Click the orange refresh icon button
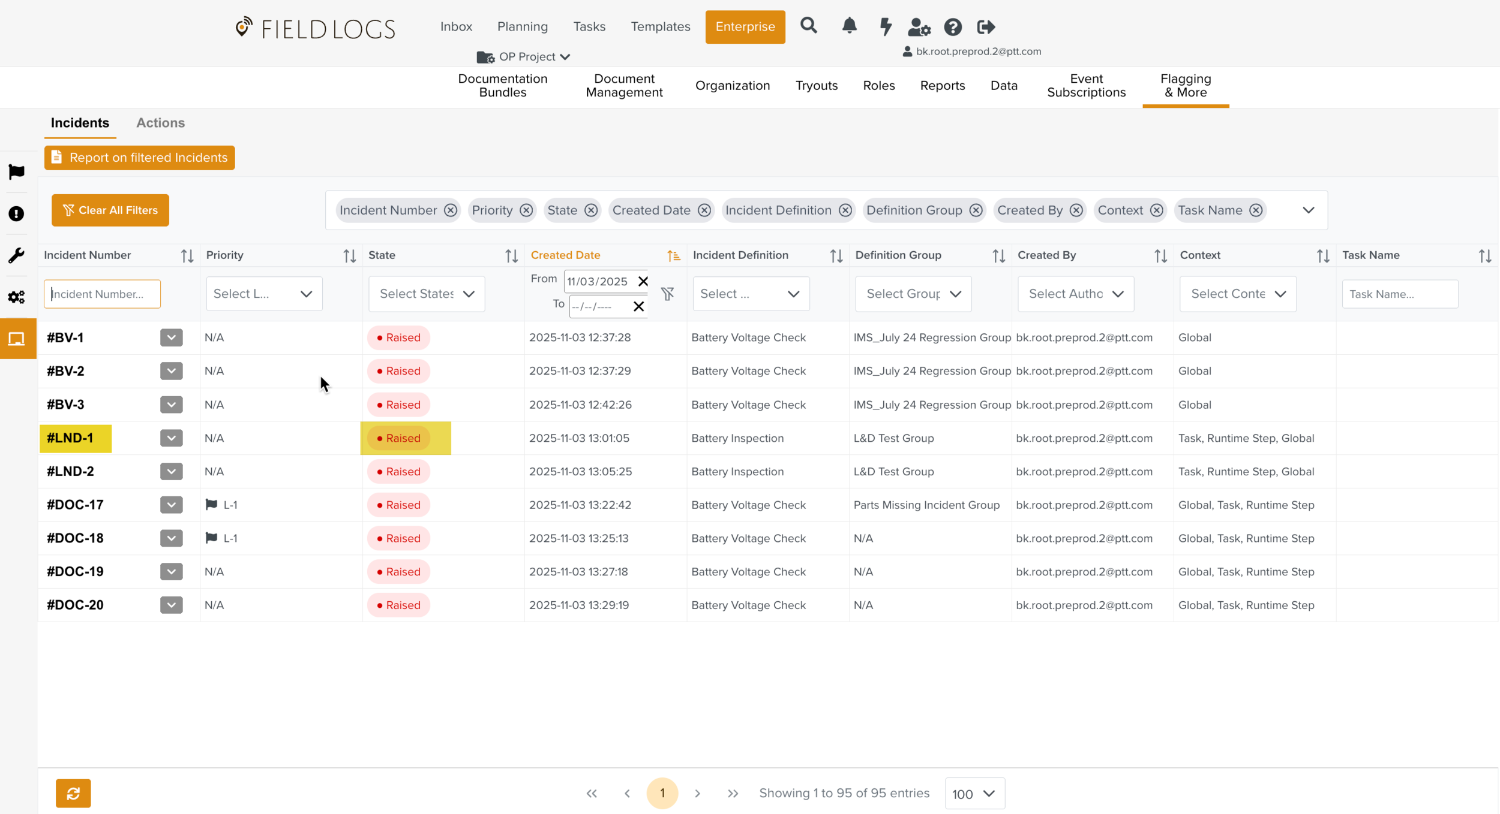Image resolution: width=1500 pixels, height=814 pixels. click(73, 793)
